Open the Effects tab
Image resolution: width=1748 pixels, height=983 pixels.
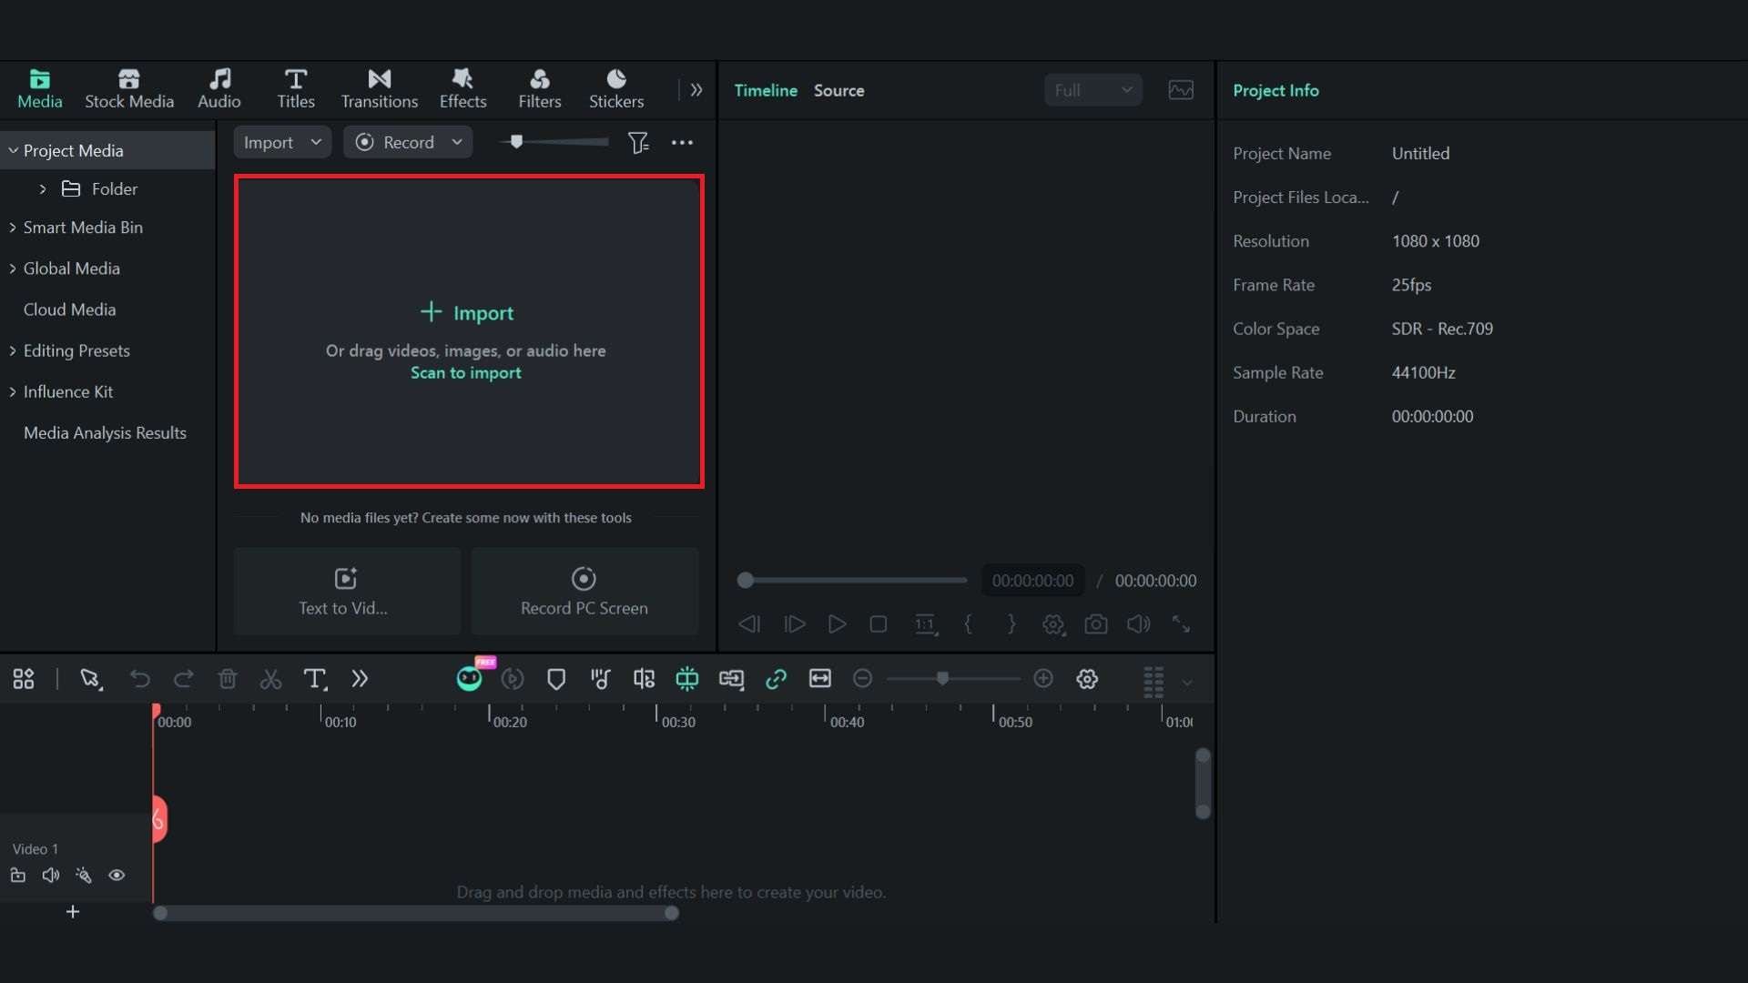click(462, 89)
